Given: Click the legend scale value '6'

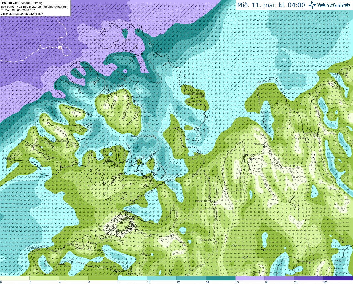Looking at the screenshot, I should coord(89,282).
